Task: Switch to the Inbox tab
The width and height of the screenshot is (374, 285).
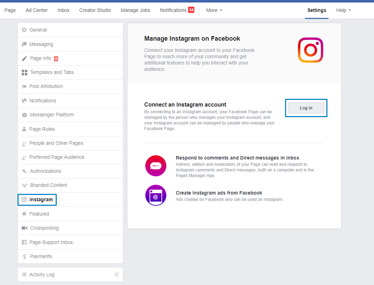Action: (x=63, y=10)
